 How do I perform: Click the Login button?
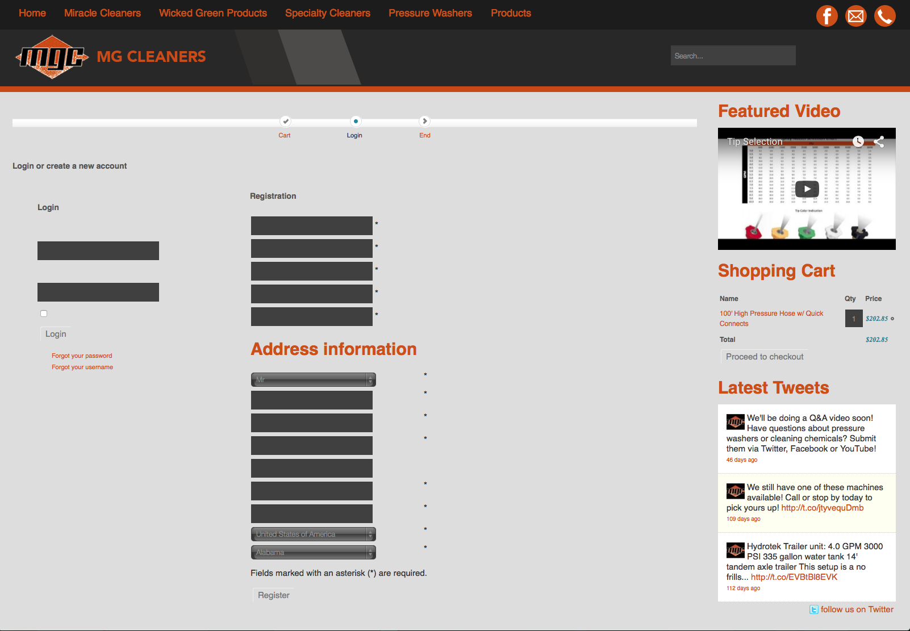point(56,334)
